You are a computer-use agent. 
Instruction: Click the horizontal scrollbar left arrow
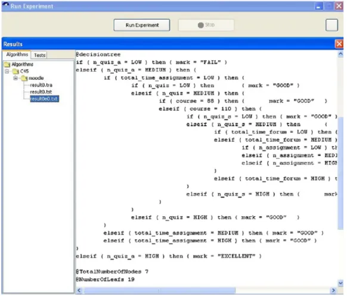click(x=79, y=290)
